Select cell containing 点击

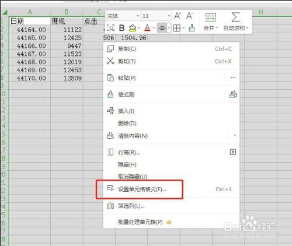[x=94, y=21]
